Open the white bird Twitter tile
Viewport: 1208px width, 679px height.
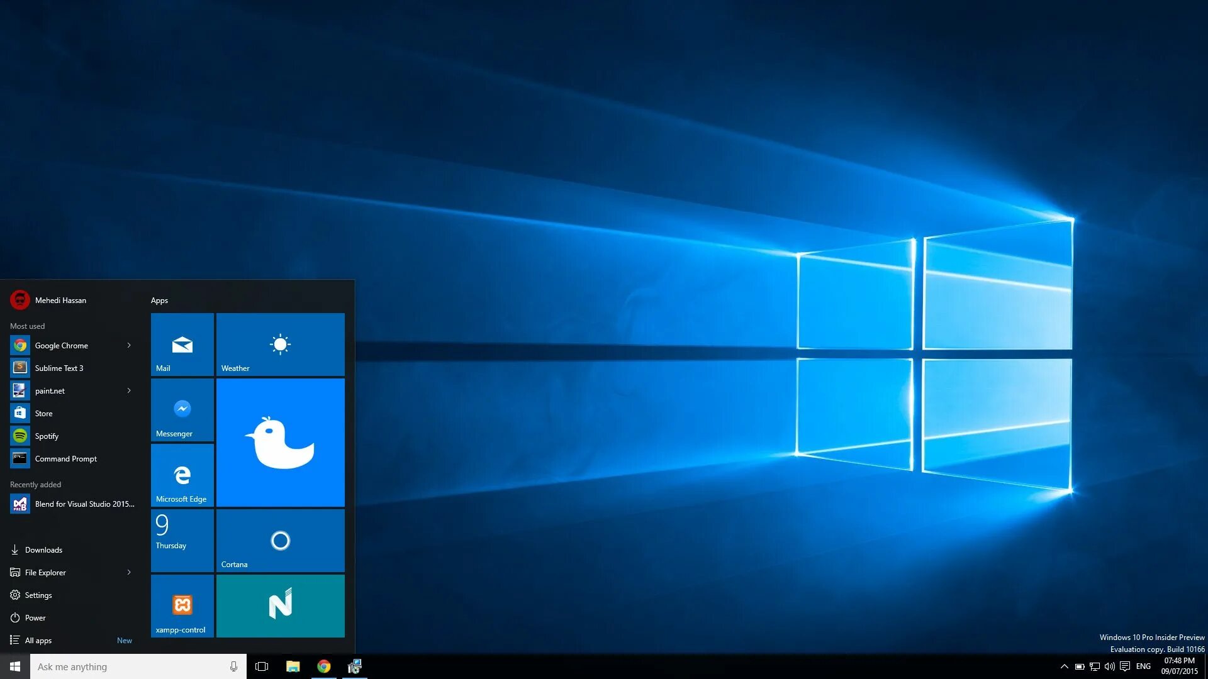pyautogui.click(x=280, y=443)
